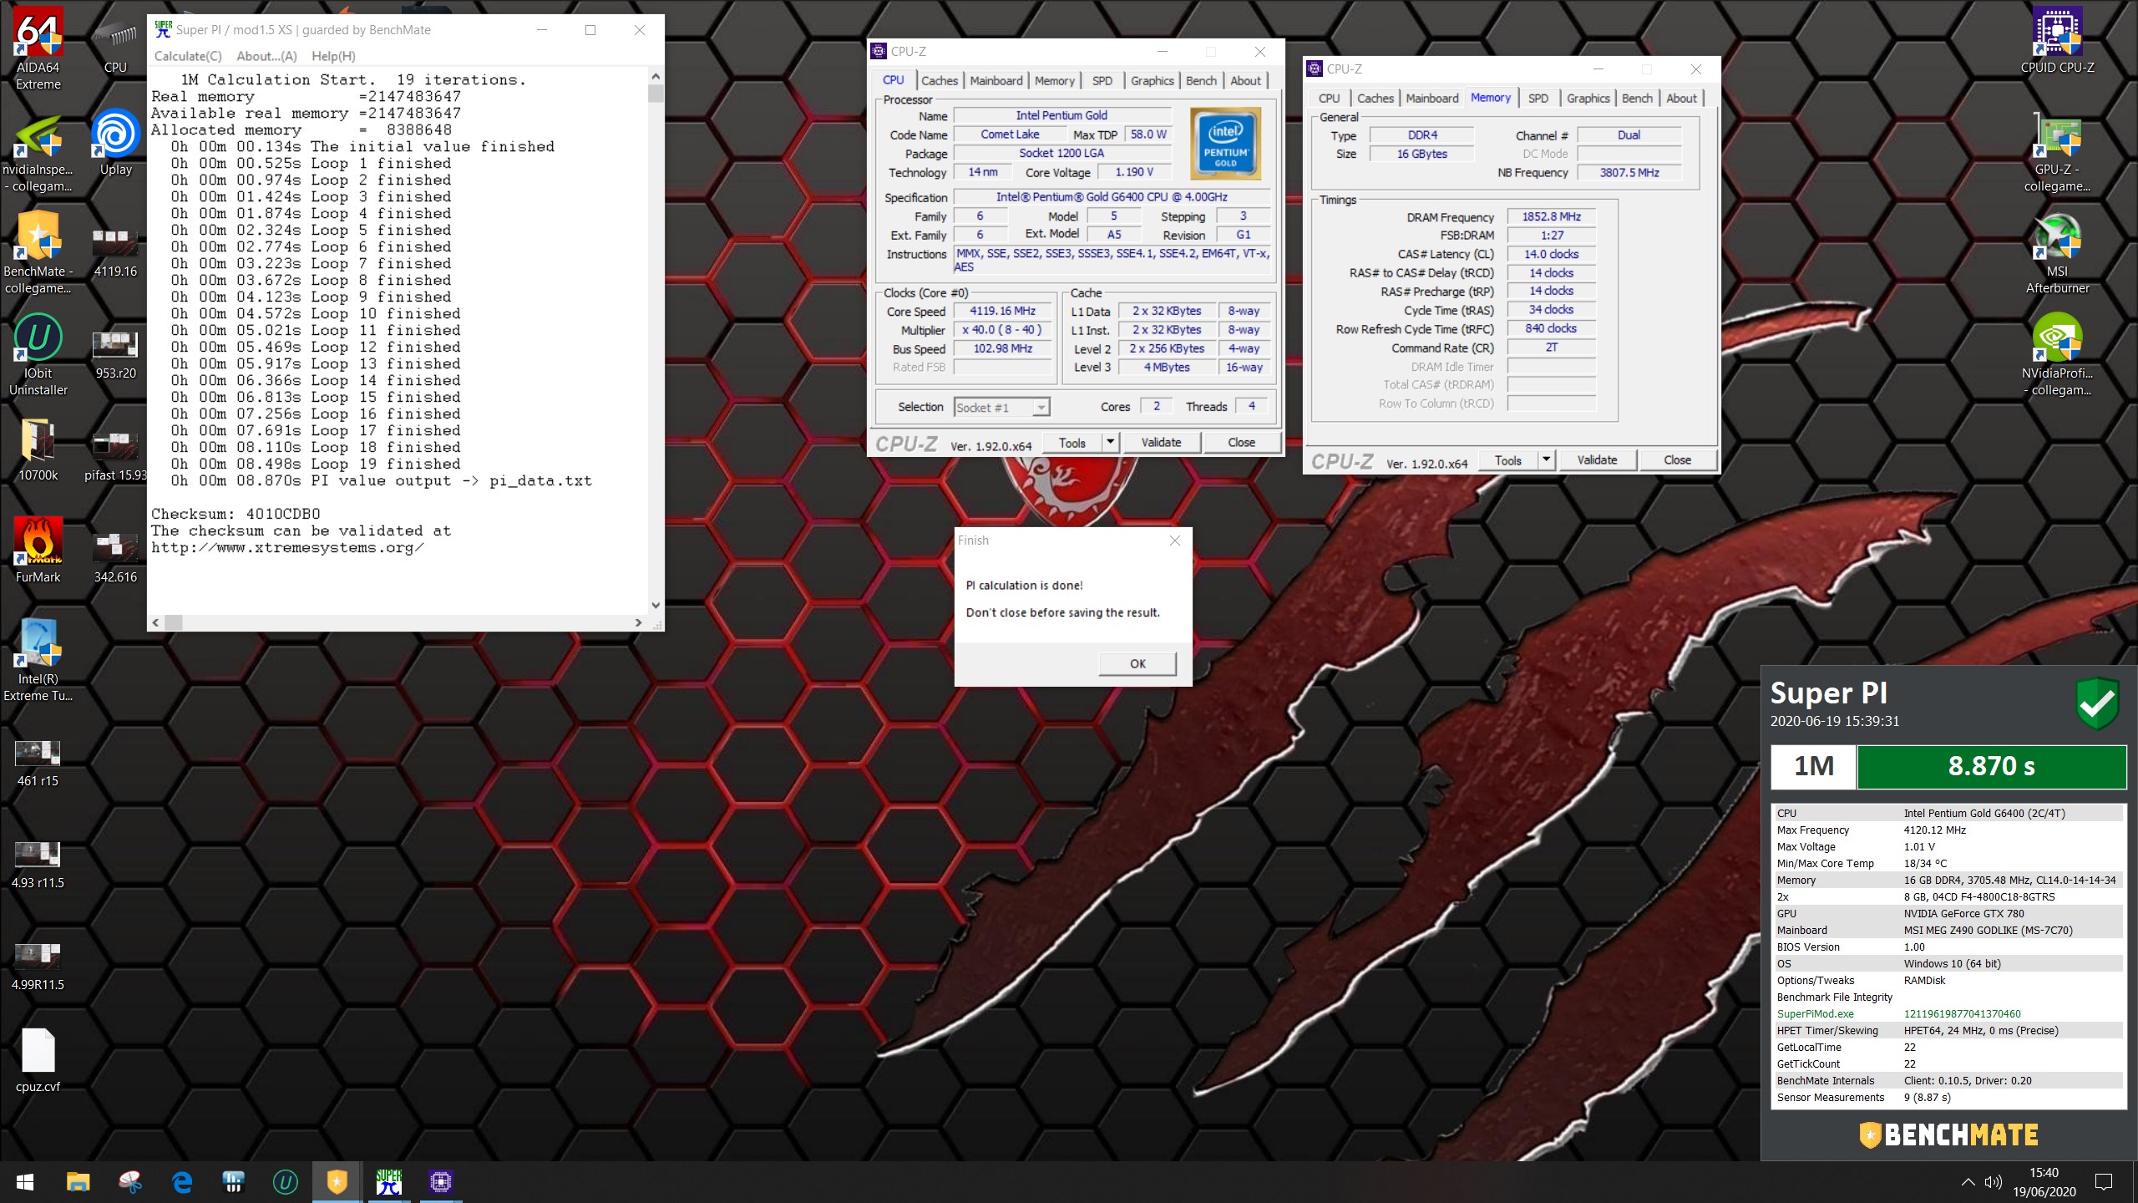Viewport: 2138px width, 1203px height.
Task: Switch to BenchMate taskbar app
Action: [x=337, y=1182]
